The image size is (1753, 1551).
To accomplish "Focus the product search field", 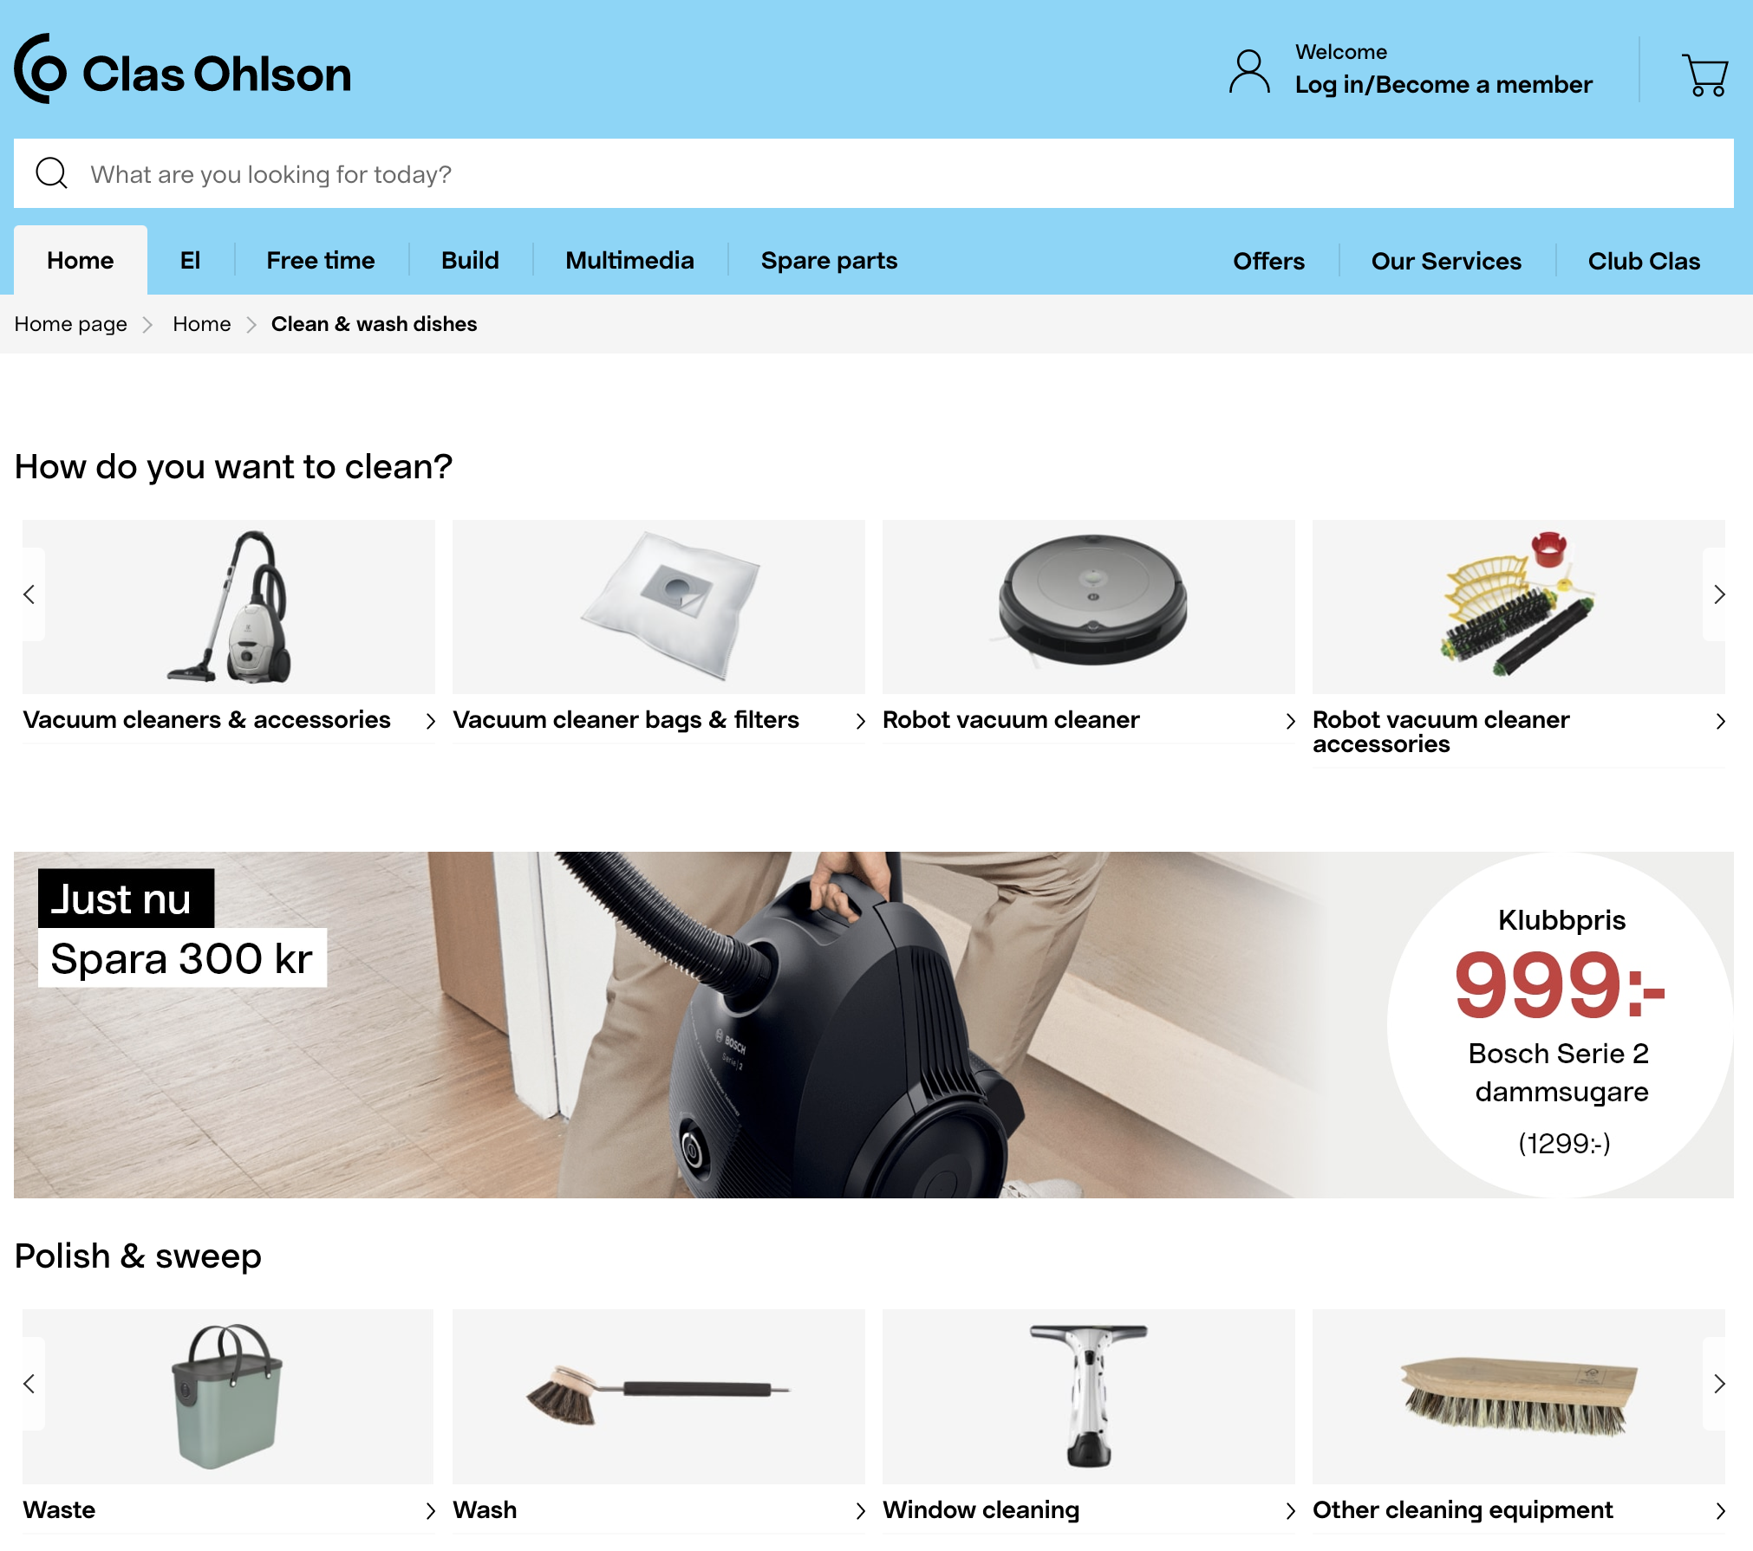I will coord(874,173).
